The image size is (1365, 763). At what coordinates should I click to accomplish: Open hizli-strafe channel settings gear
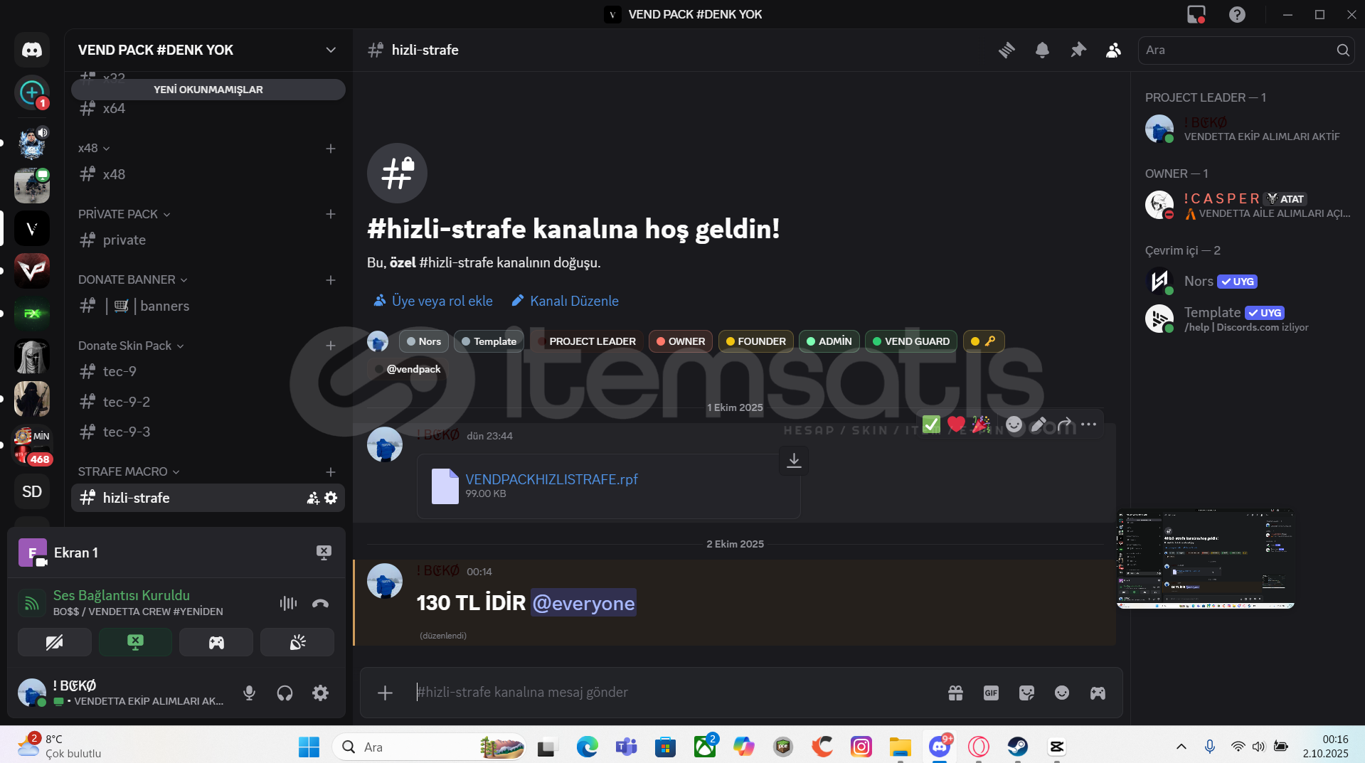coord(331,498)
